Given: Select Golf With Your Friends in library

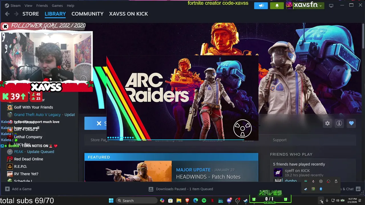Looking at the screenshot, I should [33, 107].
